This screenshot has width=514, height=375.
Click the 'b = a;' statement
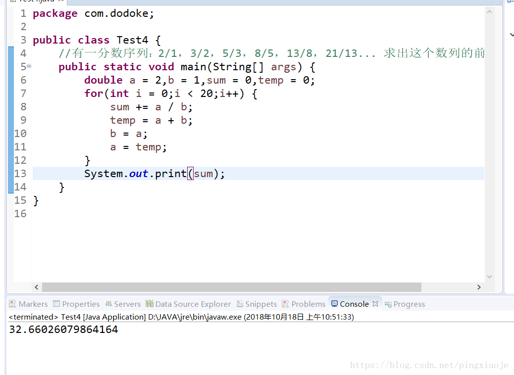[129, 134]
